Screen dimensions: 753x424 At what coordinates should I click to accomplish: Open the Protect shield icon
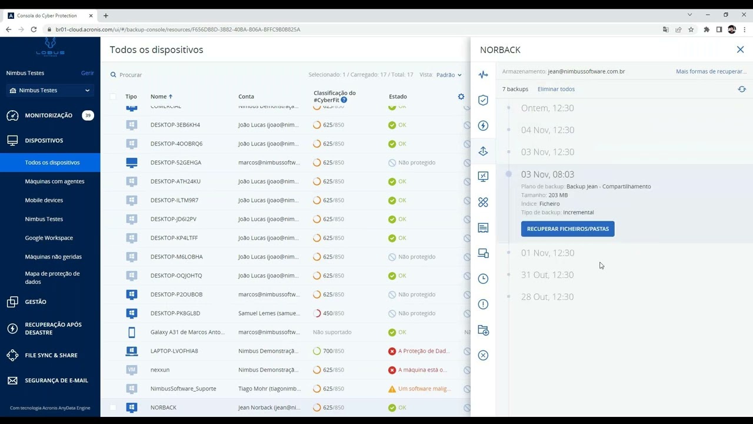(x=483, y=100)
